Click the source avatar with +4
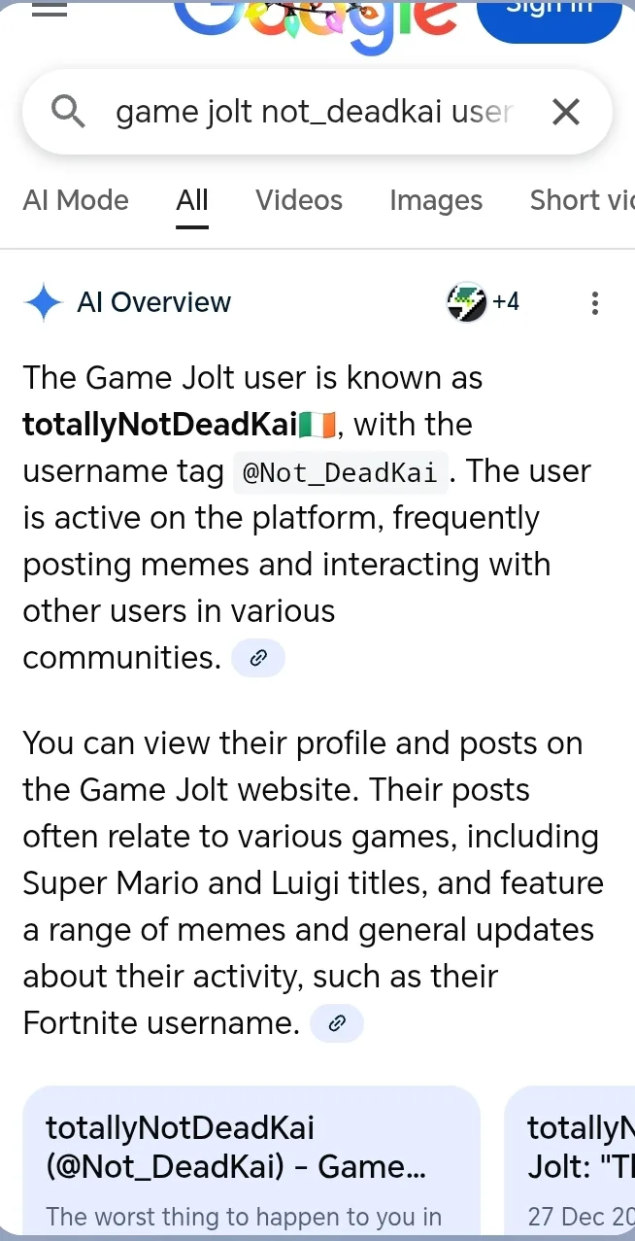Screen dimensions: 635x1241 click(483, 302)
